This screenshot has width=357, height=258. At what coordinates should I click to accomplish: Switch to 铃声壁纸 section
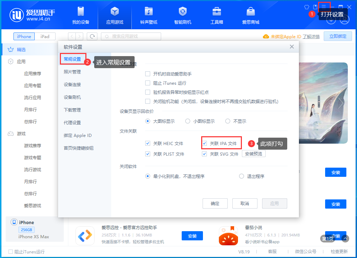pyautogui.click(x=149, y=16)
